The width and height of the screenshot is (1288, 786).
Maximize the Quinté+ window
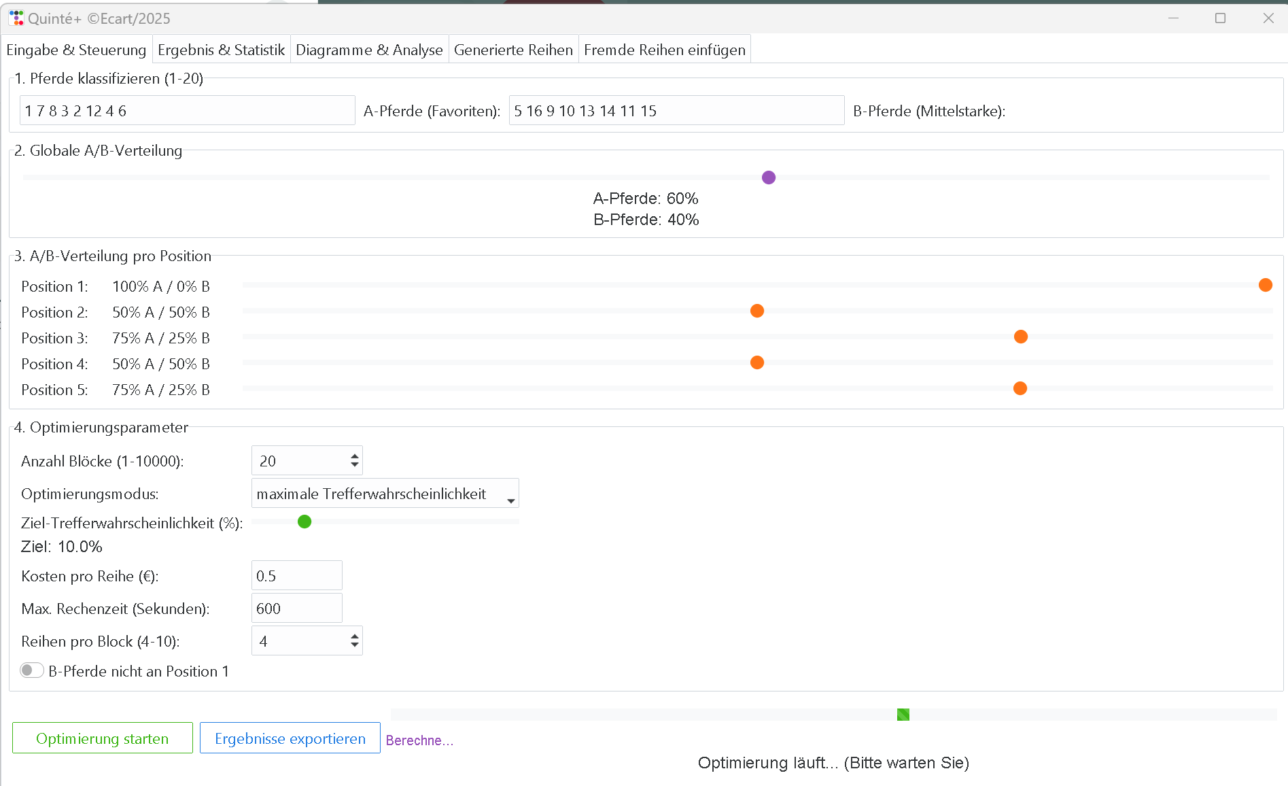pos(1220,18)
